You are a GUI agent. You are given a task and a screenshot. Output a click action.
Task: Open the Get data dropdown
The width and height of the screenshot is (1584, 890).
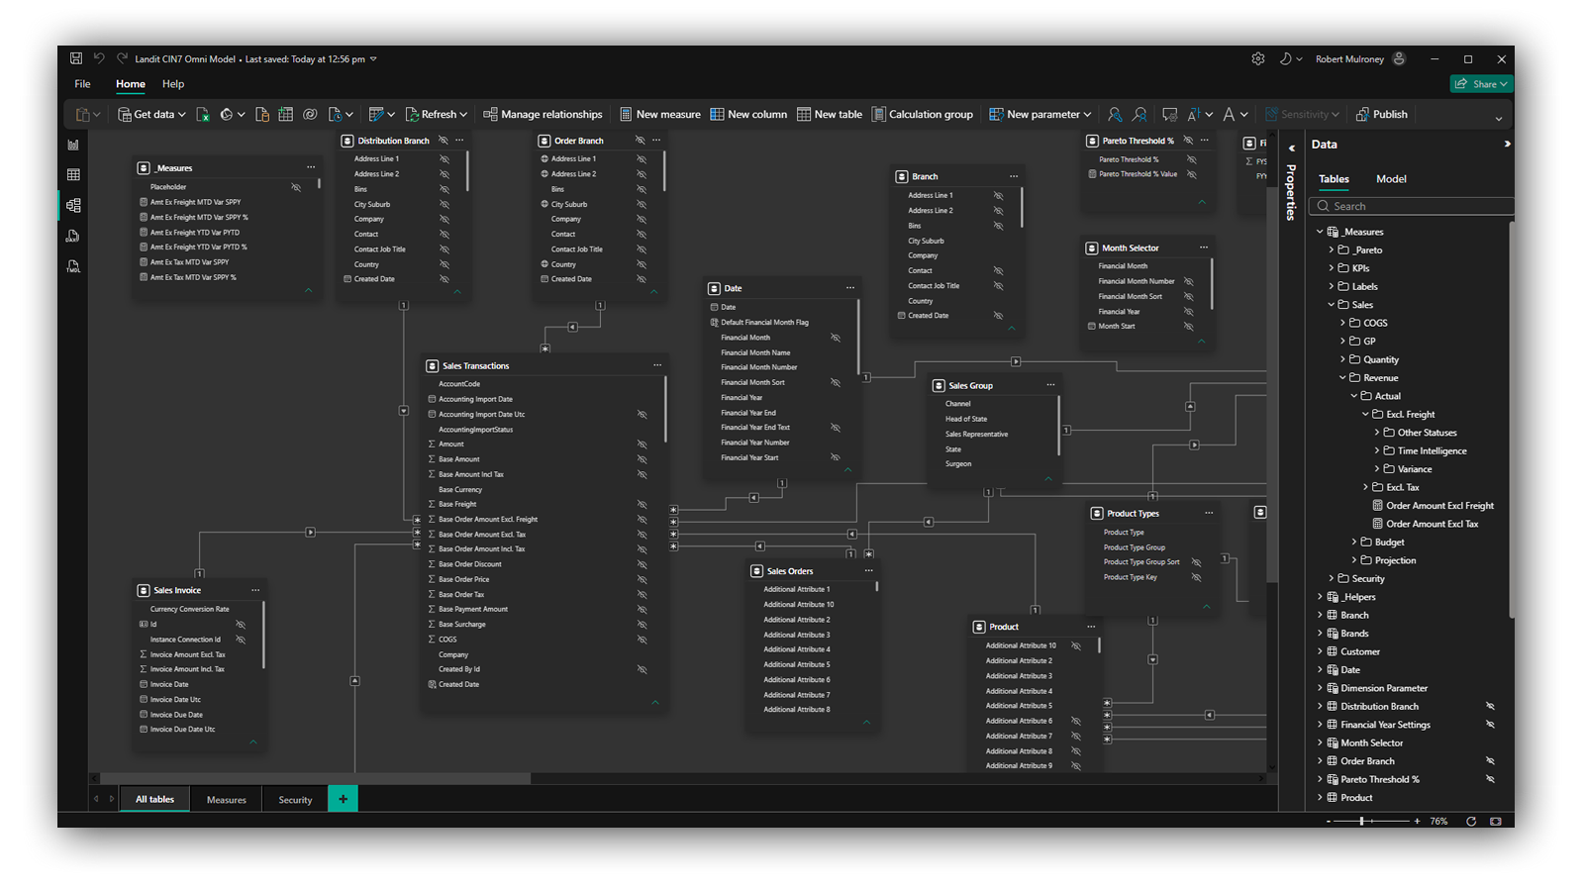tap(151, 115)
